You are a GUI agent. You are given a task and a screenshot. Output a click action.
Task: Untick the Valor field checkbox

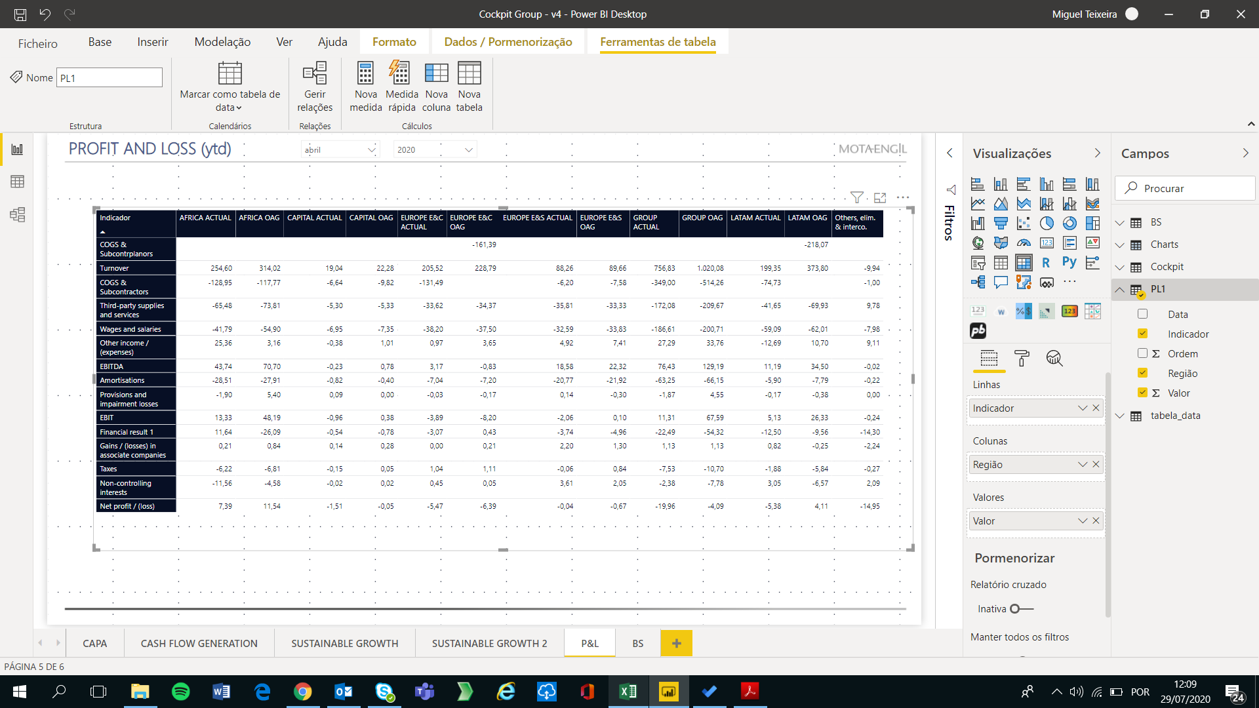(1142, 393)
